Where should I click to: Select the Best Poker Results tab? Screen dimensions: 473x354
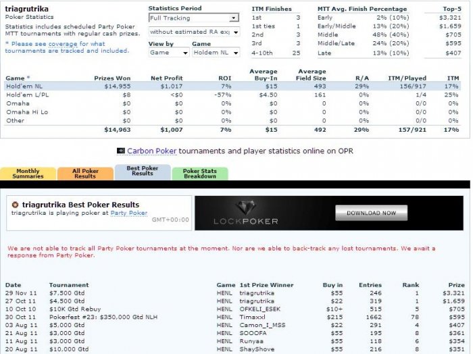pos(143,172)
